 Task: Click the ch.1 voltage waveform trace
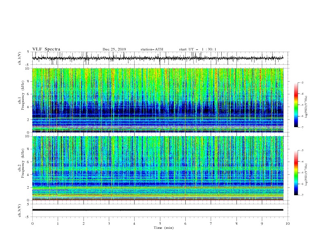coord(157,58)
